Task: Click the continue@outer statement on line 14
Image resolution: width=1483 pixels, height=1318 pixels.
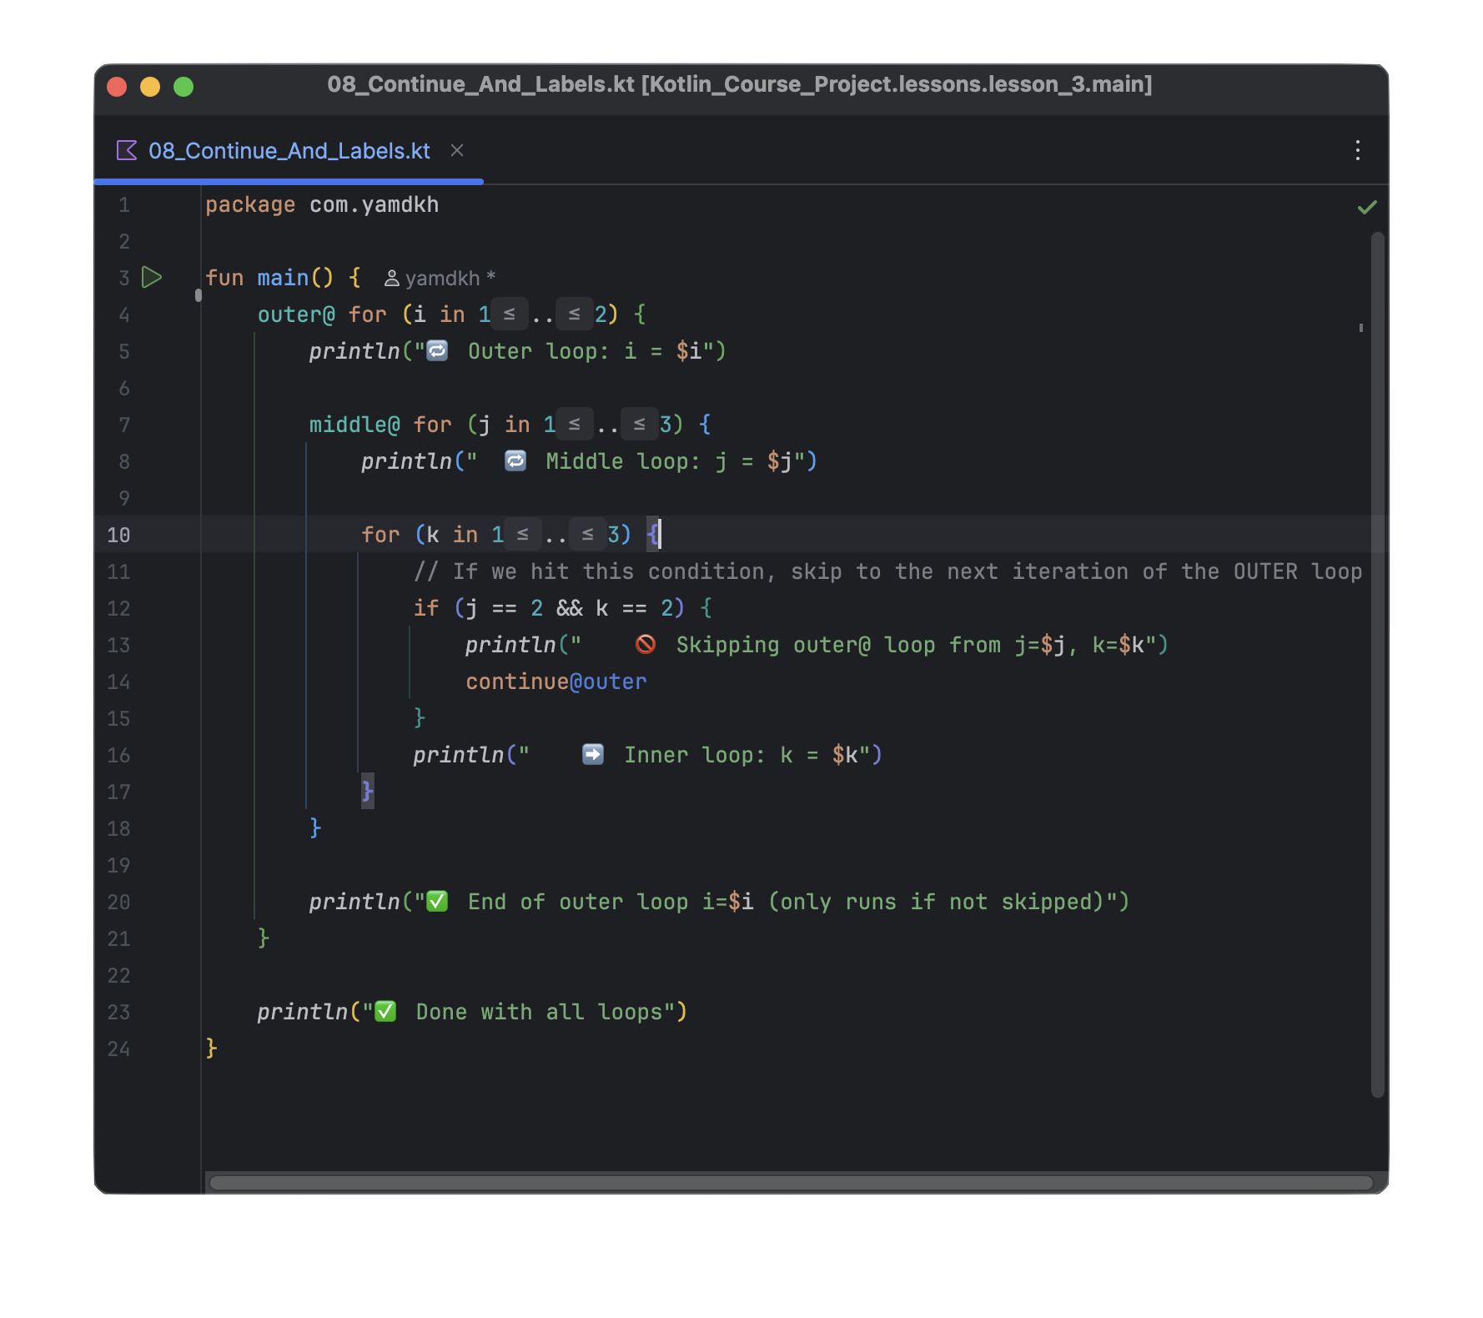Action: click(x=555, y=682)
